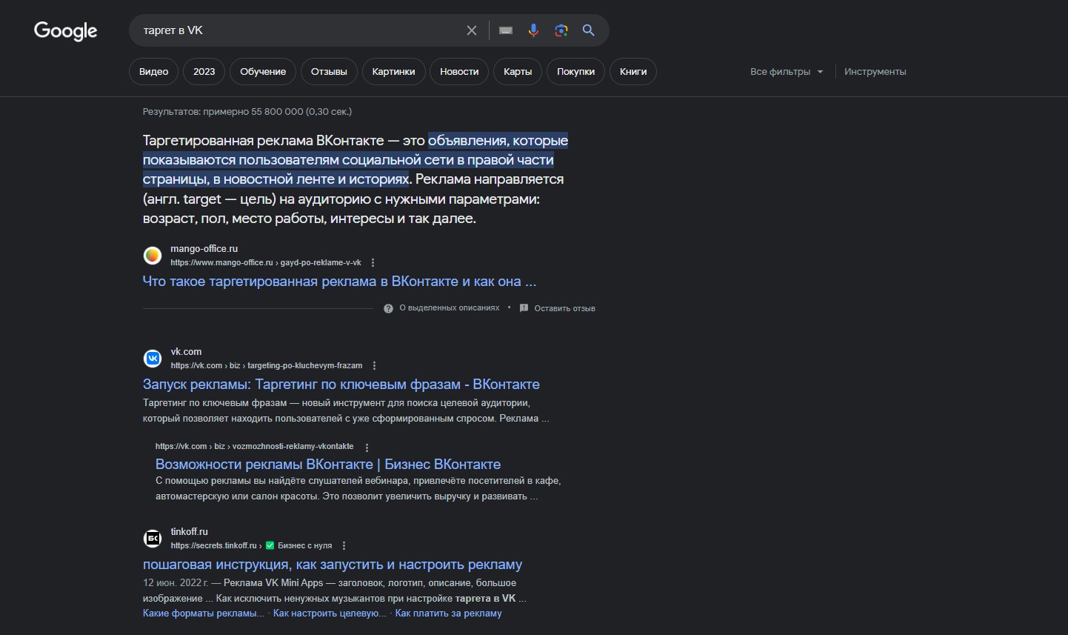Image resolution: width=1068 pixels, height=635 pixels.
Task: Select the Отзывы filter chip
Action: pos(329,72)
